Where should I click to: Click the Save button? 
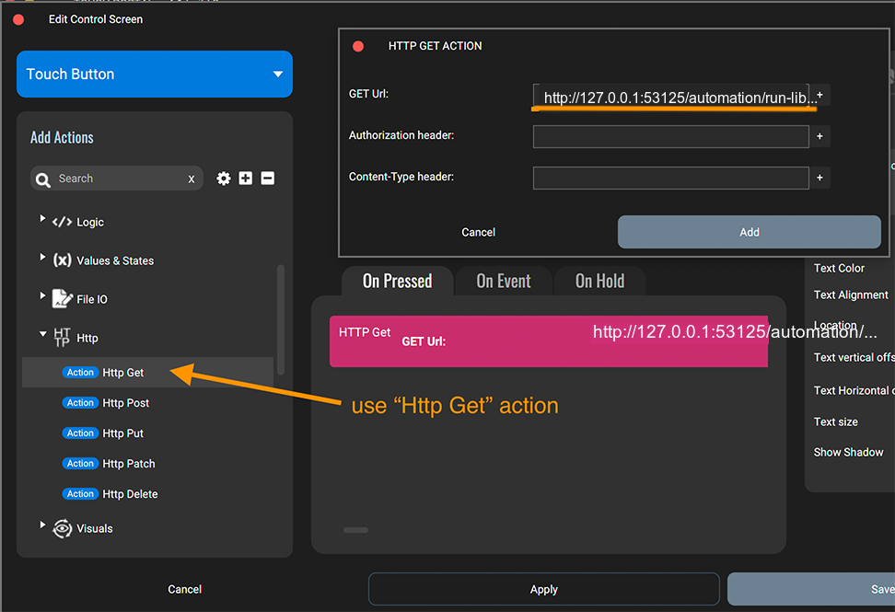click(x=811, y=589)
